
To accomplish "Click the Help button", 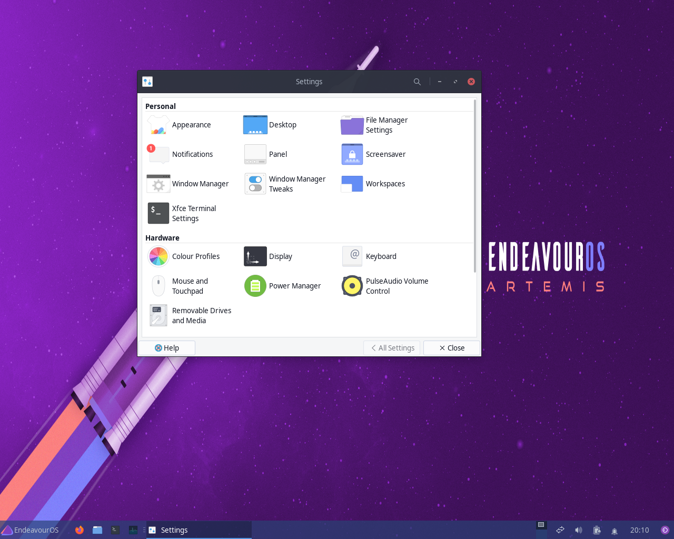I will tap(167, 348).
